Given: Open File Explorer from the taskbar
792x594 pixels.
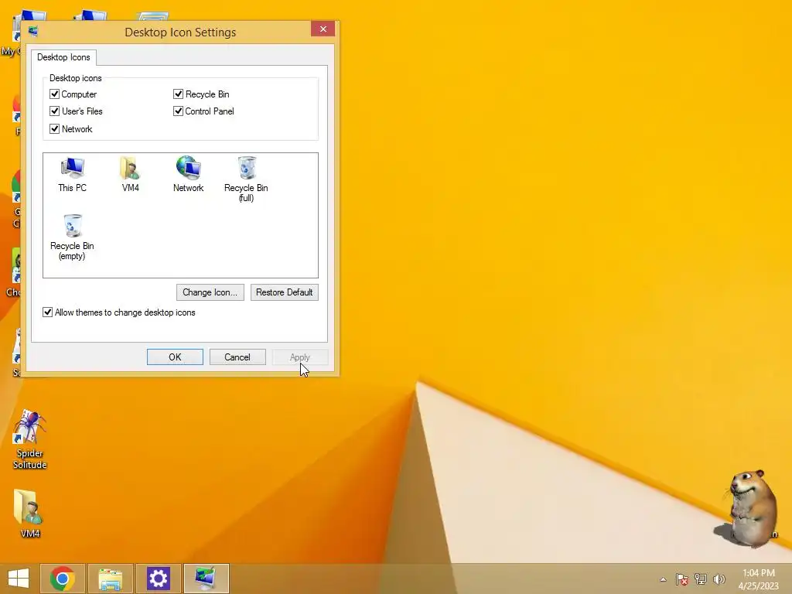Looking at the screenshot, I should [111, 579].
